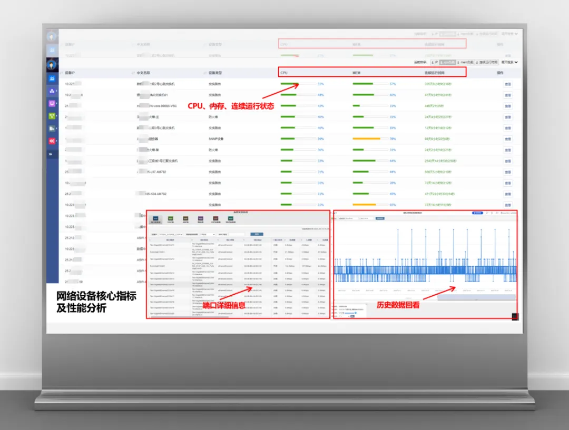Image resolution: width=569 pixels, height=430 pixels.
Task: Click CPU progress bar showing 51%
Action: click(298, 84)
